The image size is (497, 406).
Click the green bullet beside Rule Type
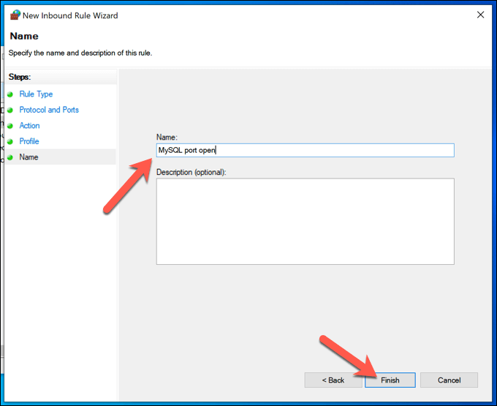[10, 94]
